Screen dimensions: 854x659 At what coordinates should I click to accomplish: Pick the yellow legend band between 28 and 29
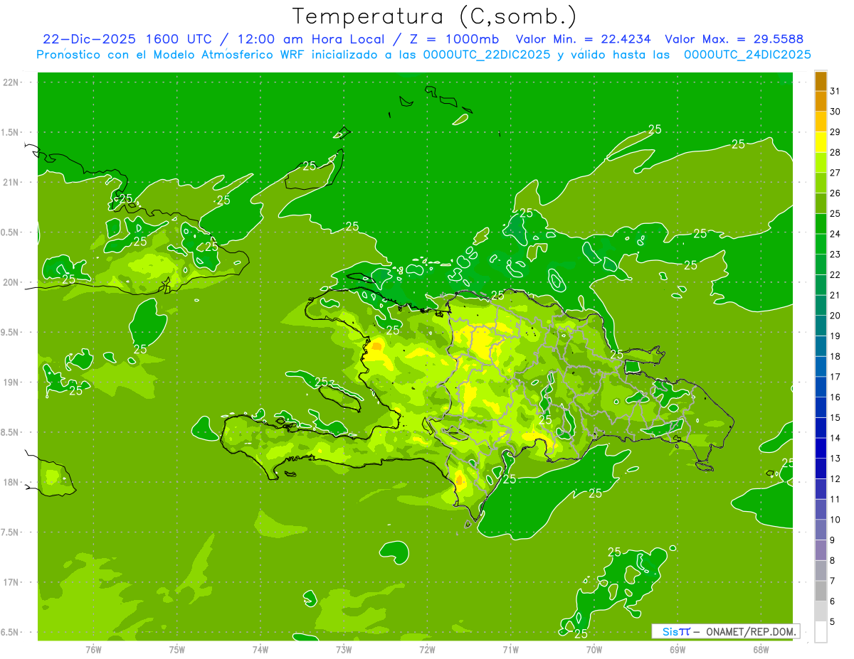tap(821, 141)
